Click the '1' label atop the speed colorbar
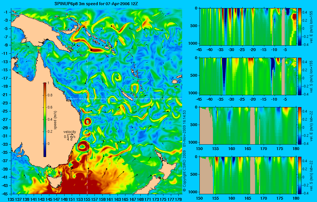The image size is (317, 202). (48, 83)
